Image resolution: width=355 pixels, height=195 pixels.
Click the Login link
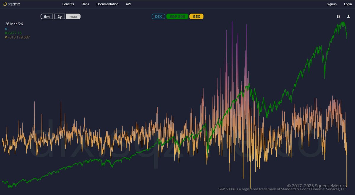(x=348, y=4)
